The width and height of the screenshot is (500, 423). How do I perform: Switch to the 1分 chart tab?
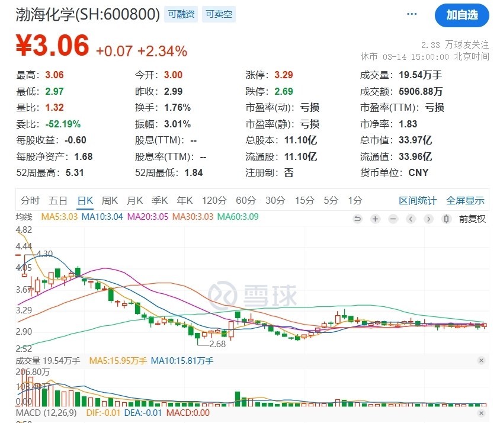click(x=355, y=201)
